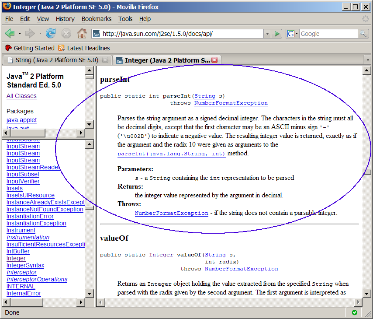Screen dimensions: 373x319
Task: Click the class list horizontal scrollbar thumb
Action: (x=27, y=302)
